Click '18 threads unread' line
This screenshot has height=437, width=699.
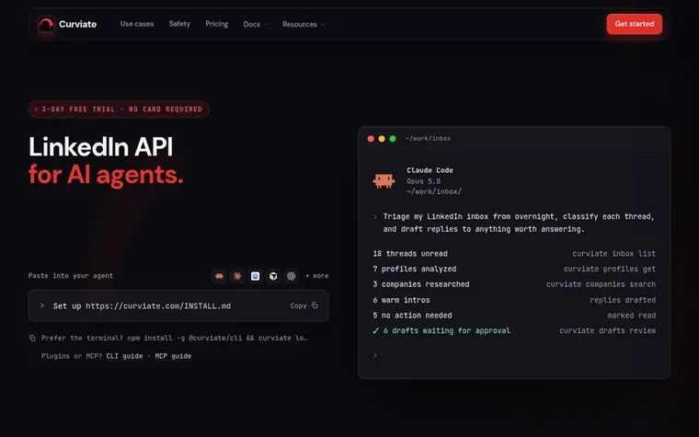point(410,254)
